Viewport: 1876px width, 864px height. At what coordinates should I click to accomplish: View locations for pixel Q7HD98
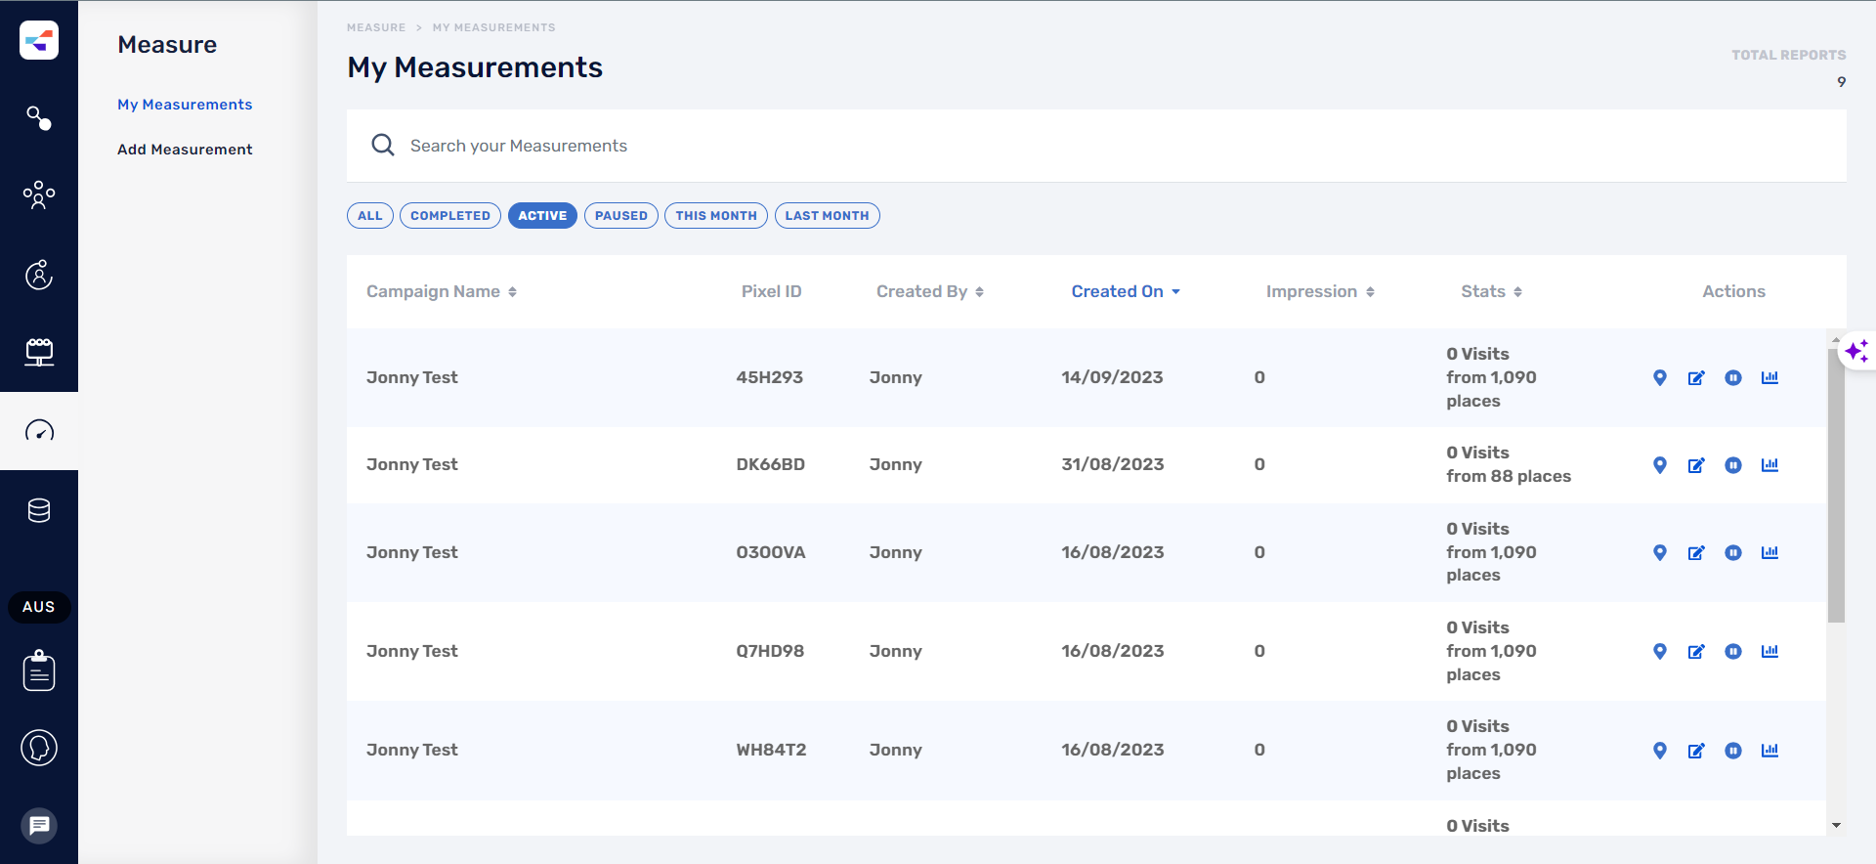(1660, 652)
